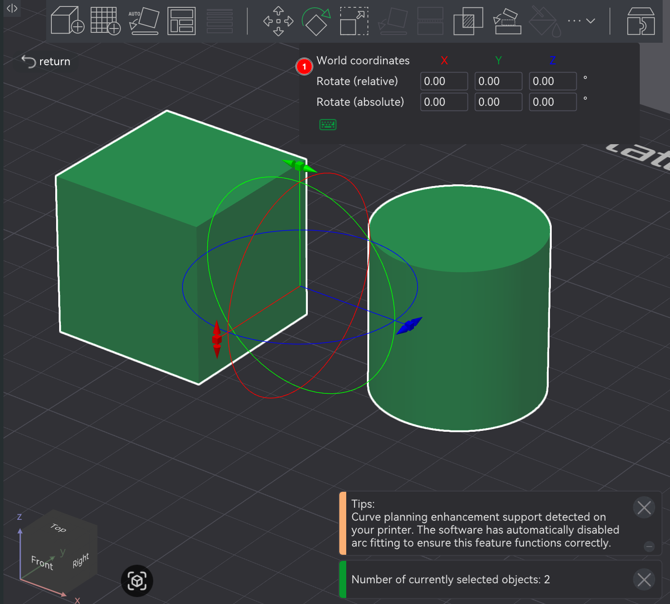Click the green Y-axis rotation handle
This screenshot has height=604, width=670.
pos(299,165)
